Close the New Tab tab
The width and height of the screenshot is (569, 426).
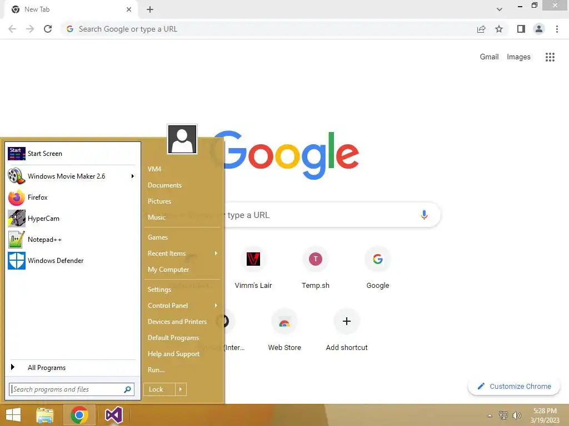[129, 9]
